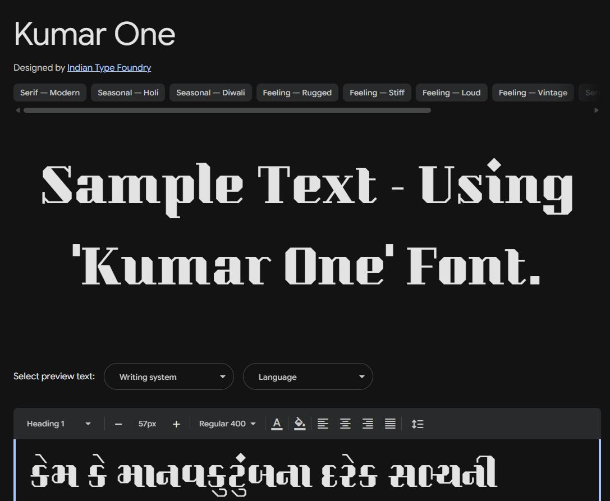Click the horizontal tags scrollbar thumb
The height and width of the screenshot is (501, 610).
(x=227, y=111)
